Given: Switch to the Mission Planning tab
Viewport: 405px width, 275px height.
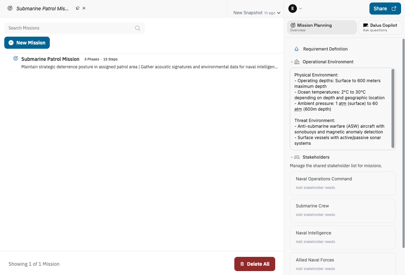Looking at the screenshot, I should (322, 27).
